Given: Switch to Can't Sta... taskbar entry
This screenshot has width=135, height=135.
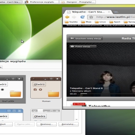Looking at the screenshot, I should [11, 2].
